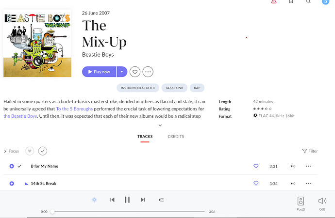Image resolution: width=335 pixels, height=218 pixels.
Task: Play the B for My Name track
Action: pyautogui.click(x=12, y=166)
